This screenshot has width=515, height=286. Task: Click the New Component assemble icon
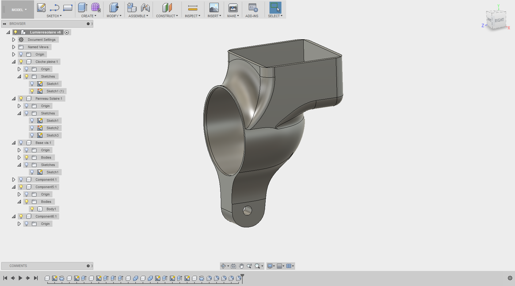pos(132,8)
